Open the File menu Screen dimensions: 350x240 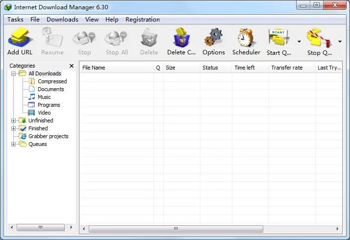(35, 20)
